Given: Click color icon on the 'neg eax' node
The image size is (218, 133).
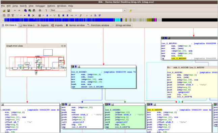Looking at the screenshot, I should (x=63, y=104).
